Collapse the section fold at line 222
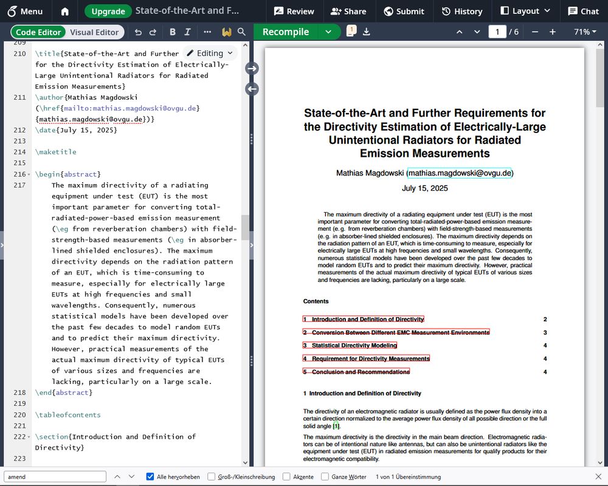Viewport: 608px width, 486px height. 29,437
